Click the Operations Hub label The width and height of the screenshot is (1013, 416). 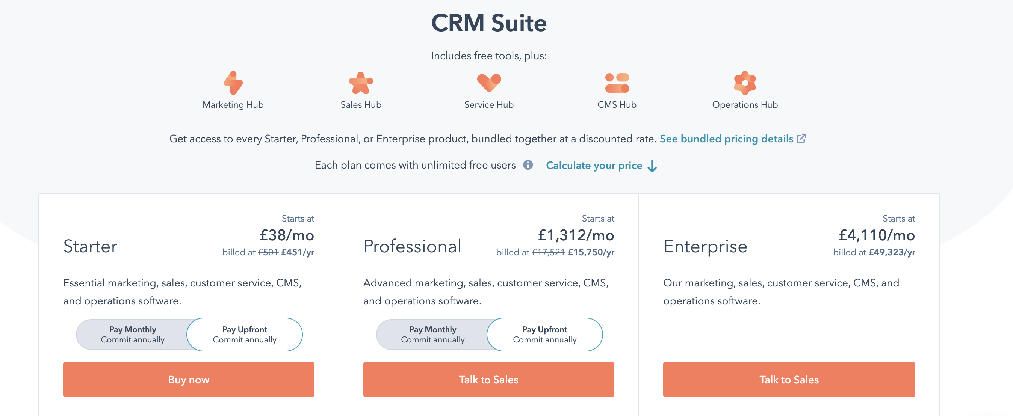745,105
